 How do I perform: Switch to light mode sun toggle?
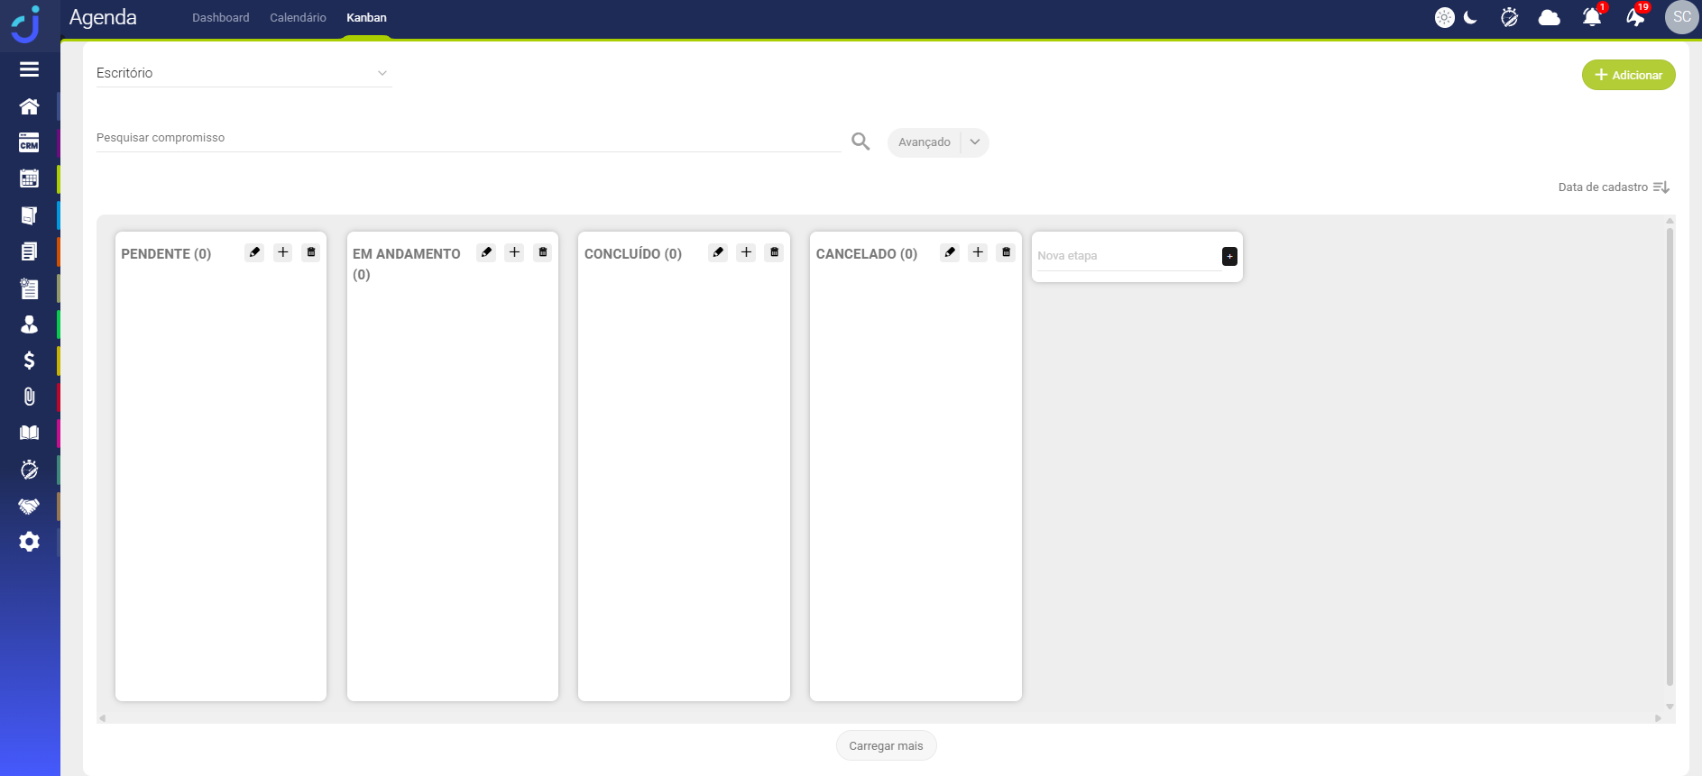[x=1445, y=17]
